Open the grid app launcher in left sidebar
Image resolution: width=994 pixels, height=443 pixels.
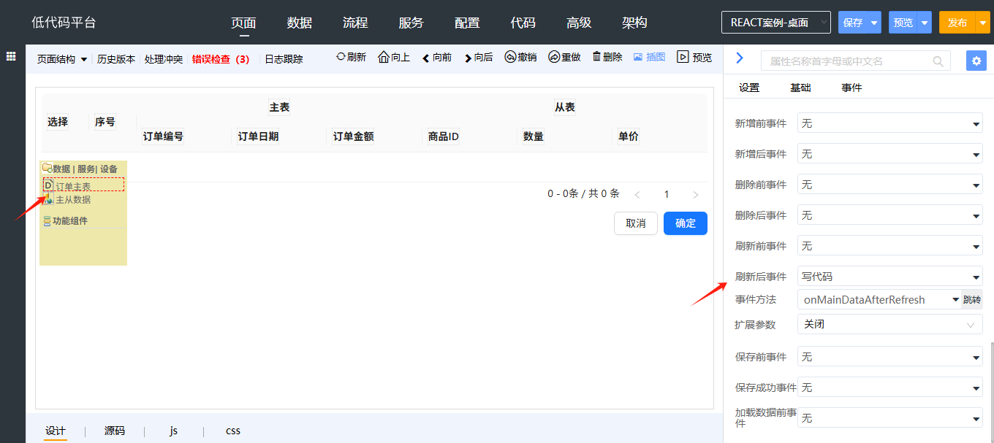12,56
